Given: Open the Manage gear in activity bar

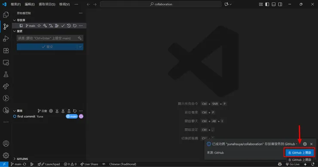Looking at the screenshot, I should [6, 155].
